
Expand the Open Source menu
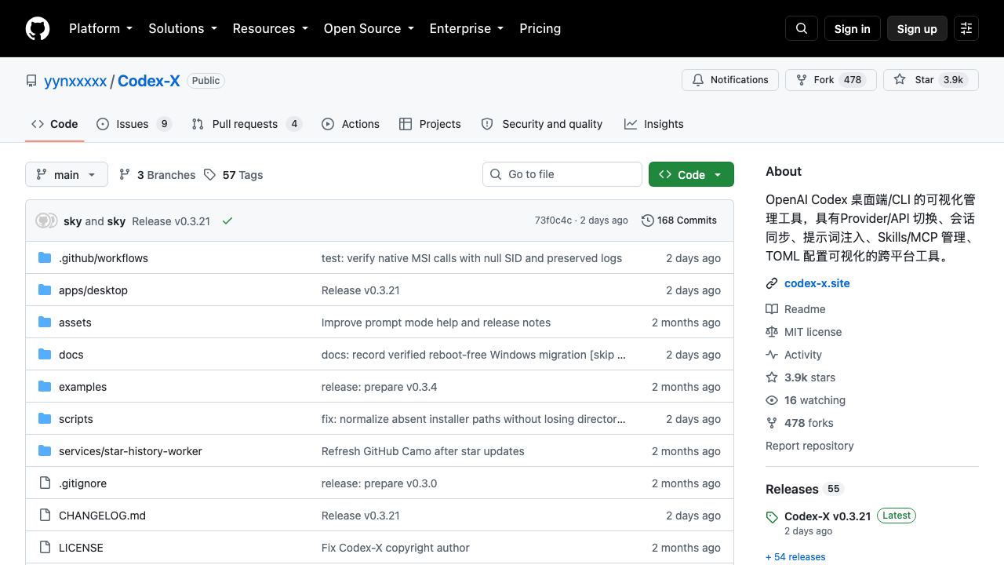369,28
